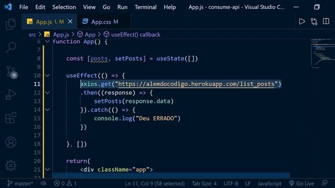The image size is (335, 188).
Task: Start Go Live server
Action: (x=301, y=183)
